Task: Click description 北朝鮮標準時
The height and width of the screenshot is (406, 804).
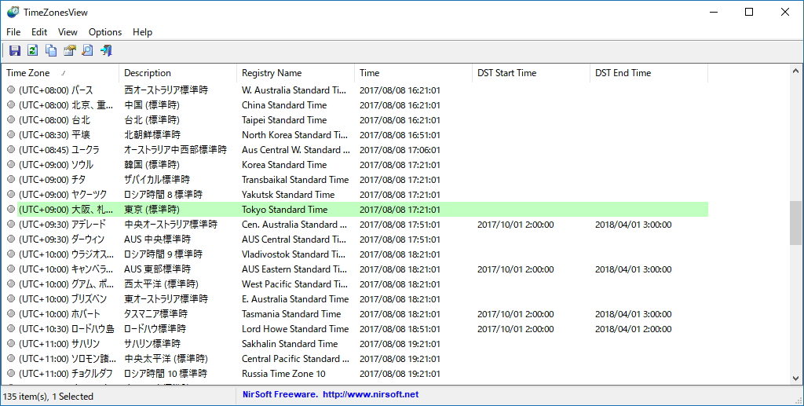Action: [x=152, y=135]
